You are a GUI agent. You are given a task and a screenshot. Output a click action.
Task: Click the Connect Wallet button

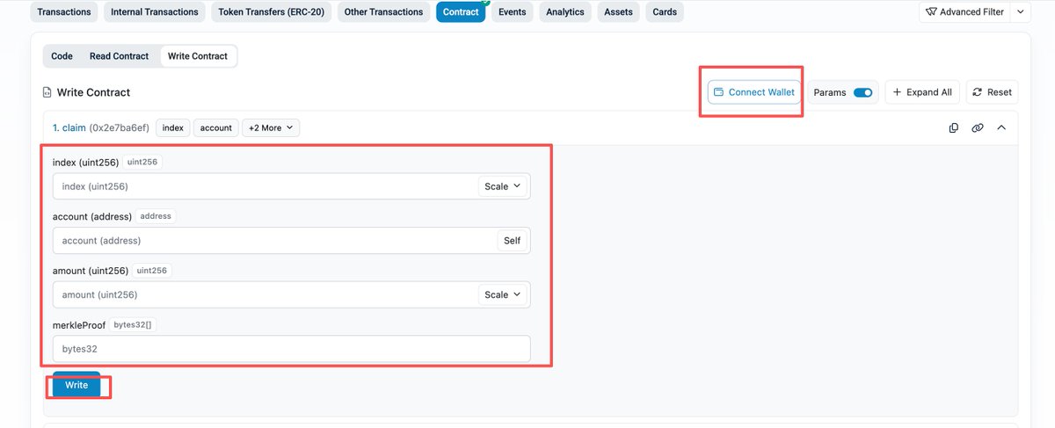pyautogui.click(x=754, y=92)
